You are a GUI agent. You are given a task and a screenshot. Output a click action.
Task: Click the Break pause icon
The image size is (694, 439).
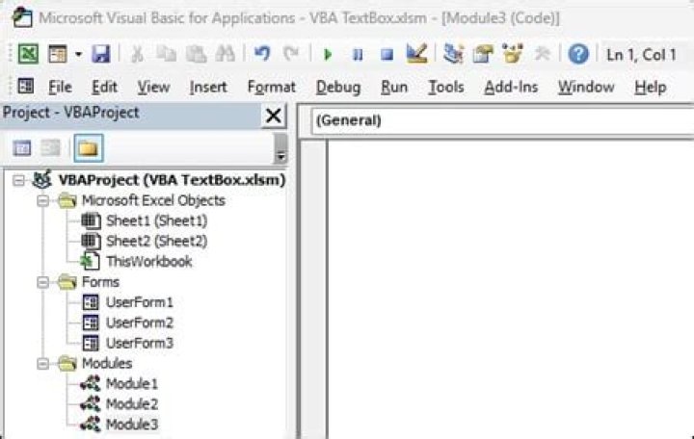pos(358,54)
